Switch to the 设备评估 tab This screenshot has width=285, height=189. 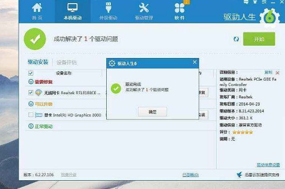click(66, 63)
